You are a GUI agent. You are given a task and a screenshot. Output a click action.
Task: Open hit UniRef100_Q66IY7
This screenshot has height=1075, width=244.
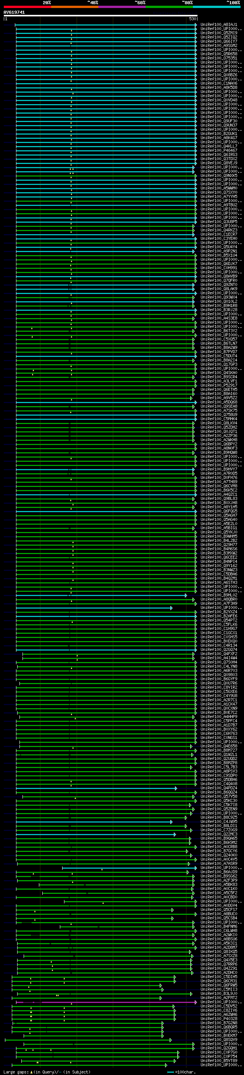218,41
